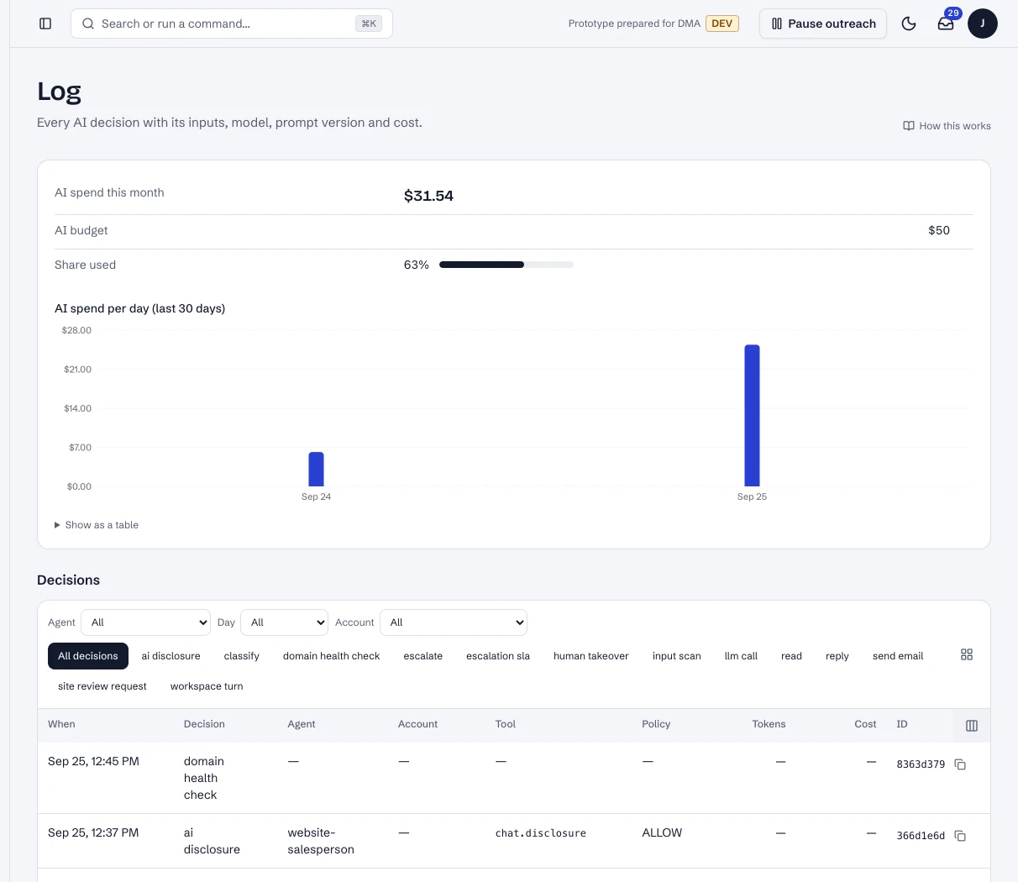This screenshot has width=1018, height=882.
Task: Click the Sep 24 spend bar
Action: 316,470
